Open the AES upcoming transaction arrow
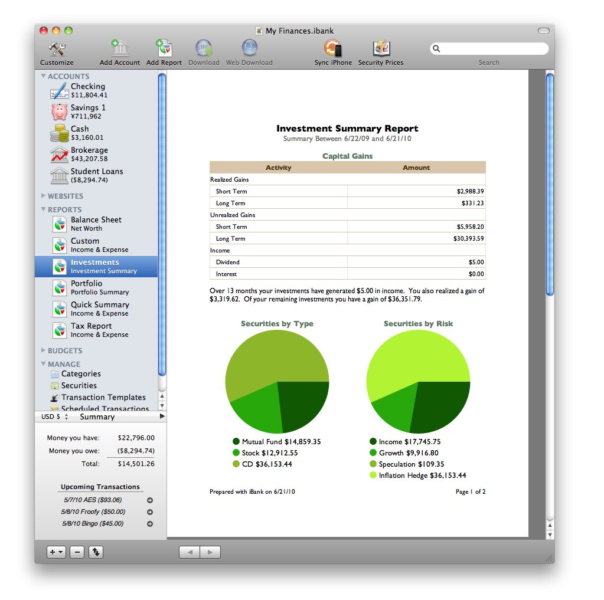Image resolution: width=604 pixels, height=600 pixels. click(150, 500)
